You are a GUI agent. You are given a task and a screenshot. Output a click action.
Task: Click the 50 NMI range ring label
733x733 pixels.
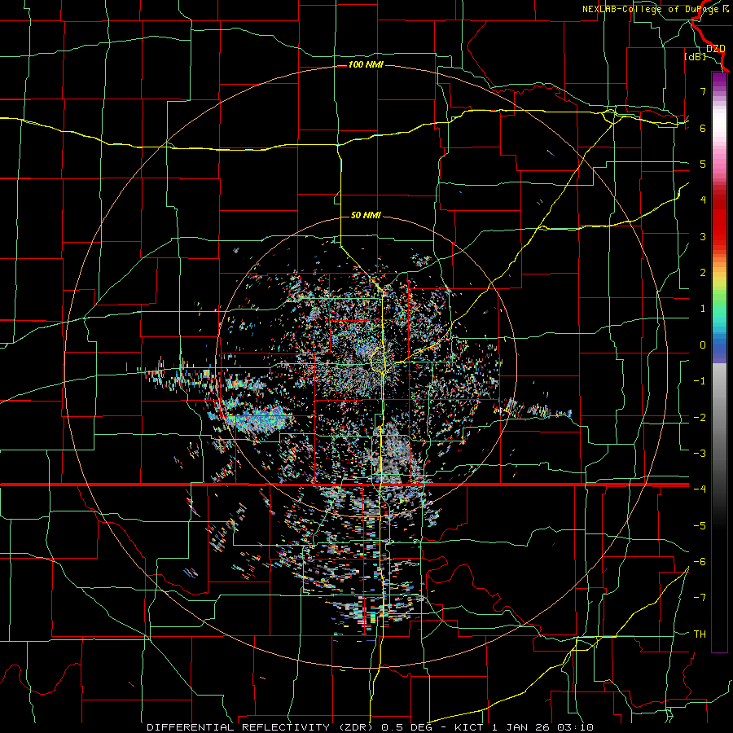point(366,215)
